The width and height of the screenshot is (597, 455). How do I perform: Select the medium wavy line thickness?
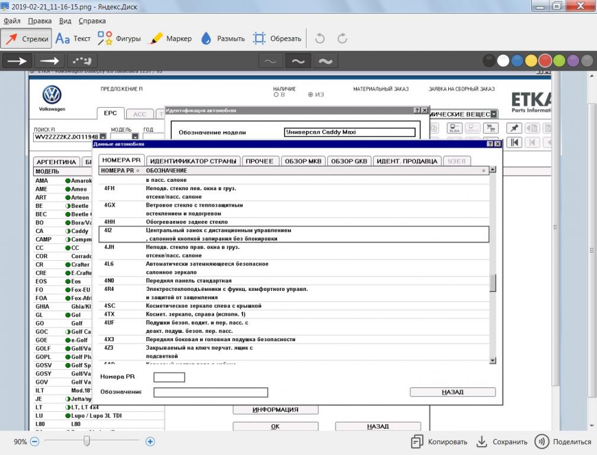[298, 61]
